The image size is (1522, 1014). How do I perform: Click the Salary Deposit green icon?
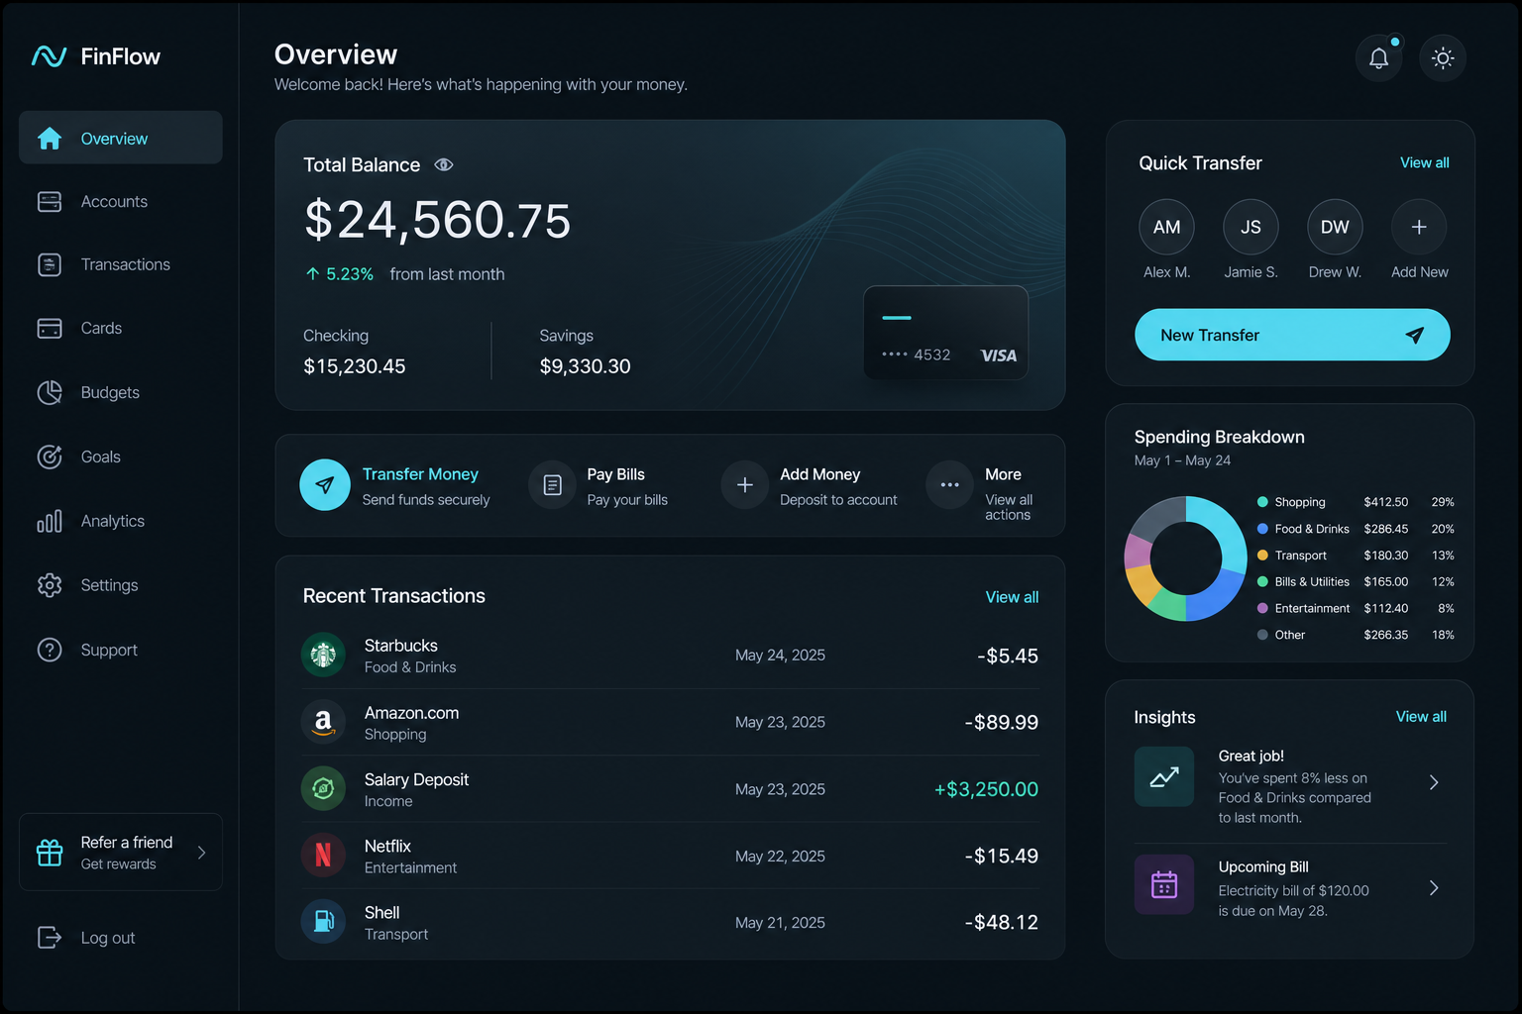pyautogui.click(x=323, y=789)
